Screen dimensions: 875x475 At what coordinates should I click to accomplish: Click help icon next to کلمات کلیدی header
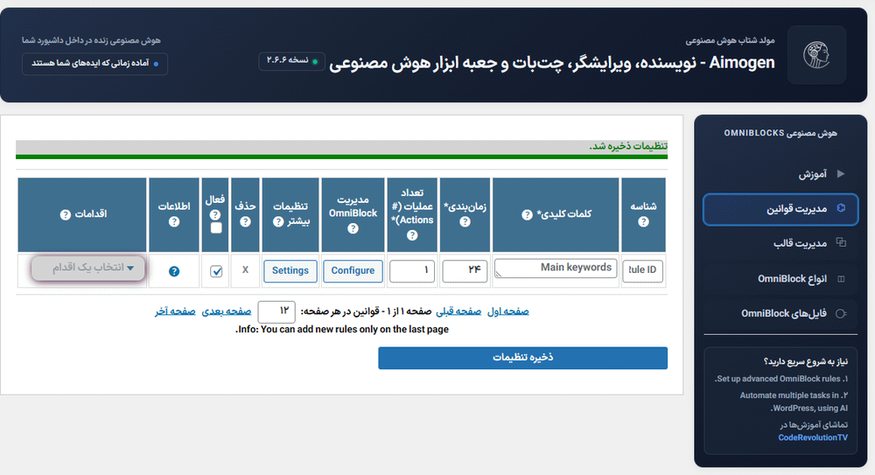[527, 215]
